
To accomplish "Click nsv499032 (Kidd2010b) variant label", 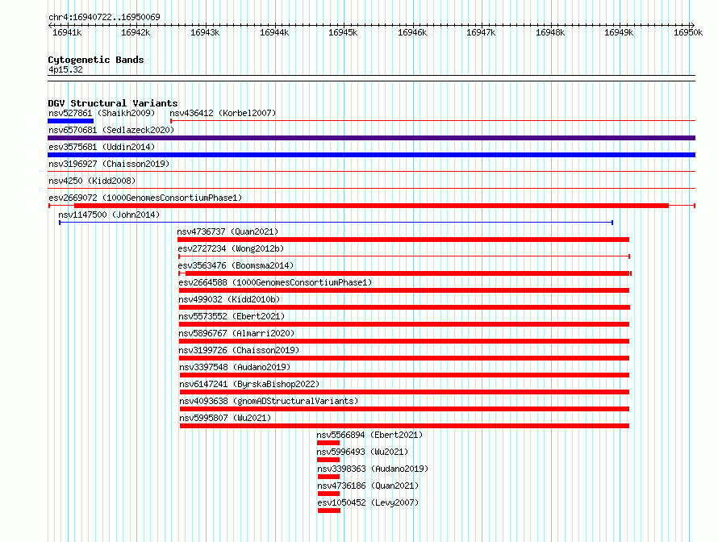I will point(229,299).
